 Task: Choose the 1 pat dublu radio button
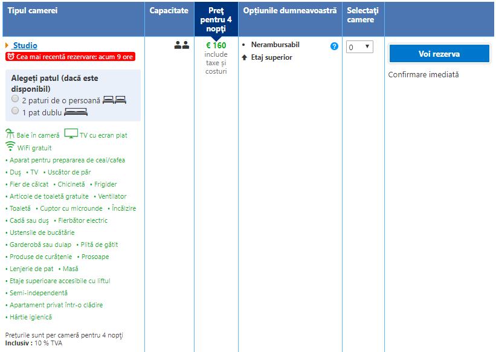tap(15, 110)
